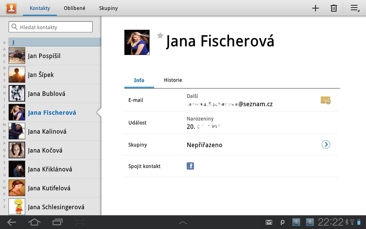
Task: Add a new contact with the plus icon
Action: click(315, 8)
